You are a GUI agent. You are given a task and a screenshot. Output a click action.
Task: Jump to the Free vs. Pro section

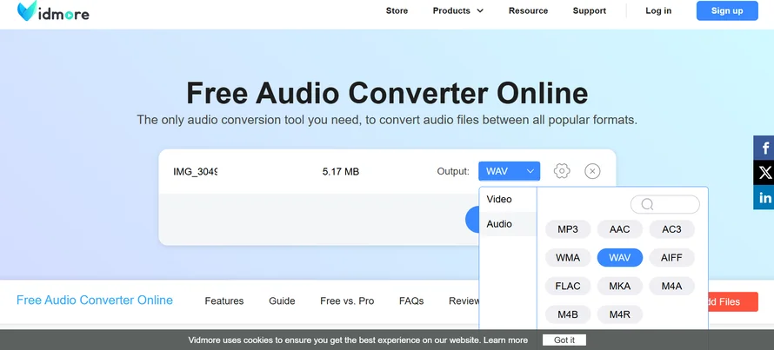click(347, 301)
